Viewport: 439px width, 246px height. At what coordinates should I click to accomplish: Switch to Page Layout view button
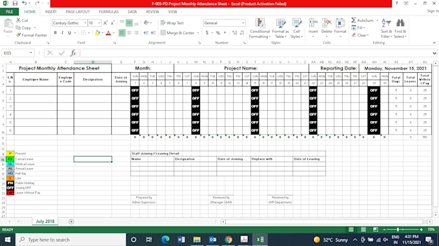(363, 229)
